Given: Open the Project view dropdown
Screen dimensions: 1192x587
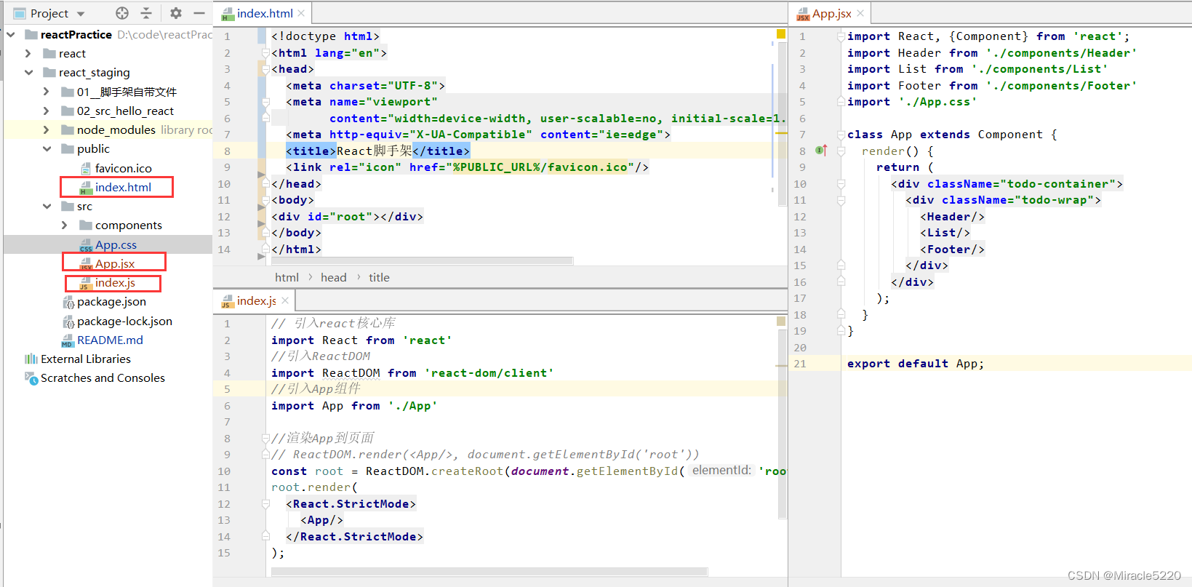Looking at the screenshot, I should (80, 13).
